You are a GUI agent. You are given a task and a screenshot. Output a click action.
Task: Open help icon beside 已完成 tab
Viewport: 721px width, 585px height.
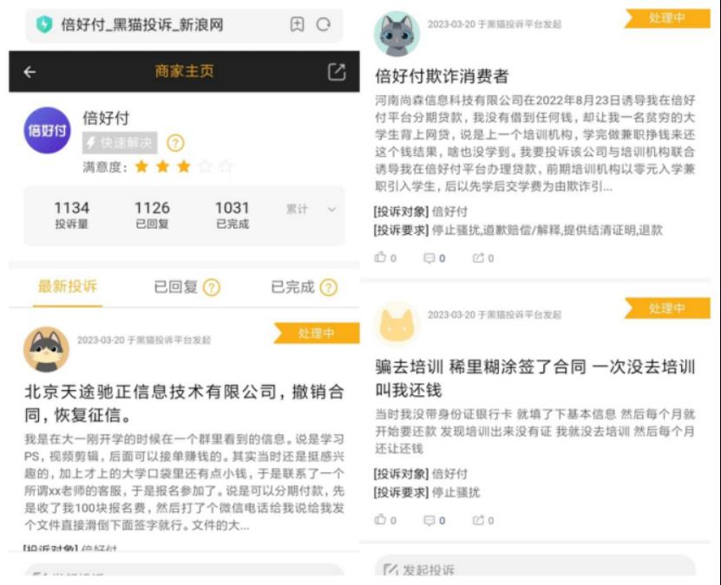(x=328, y=288)
